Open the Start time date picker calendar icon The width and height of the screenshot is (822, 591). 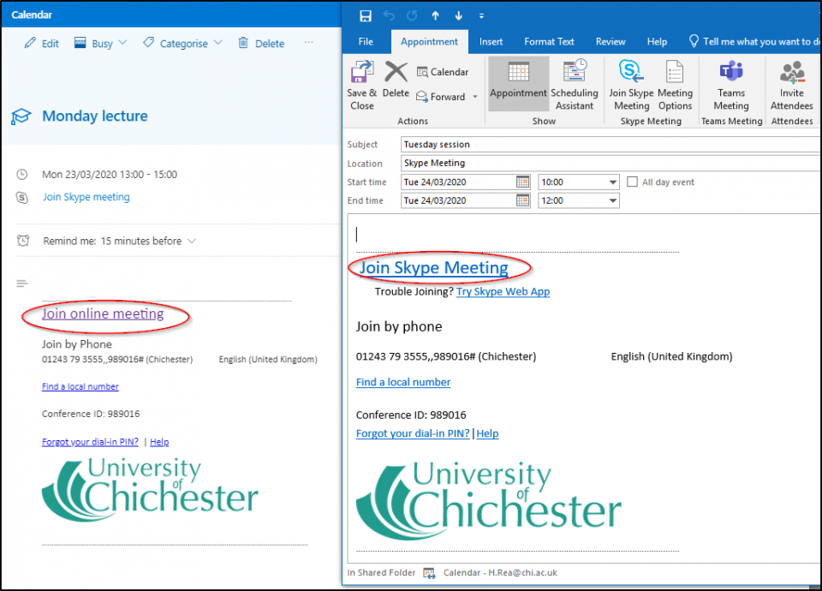pos(522,182)
